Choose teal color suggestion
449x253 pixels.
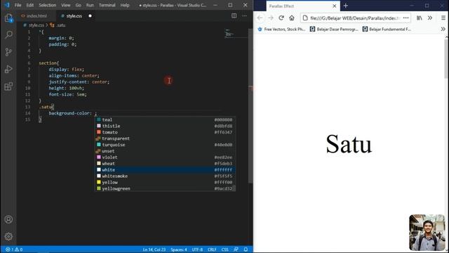pyautogui.click(x=165, y=119)
